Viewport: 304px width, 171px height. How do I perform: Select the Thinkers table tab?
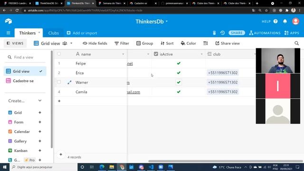(x=28, y=33)
